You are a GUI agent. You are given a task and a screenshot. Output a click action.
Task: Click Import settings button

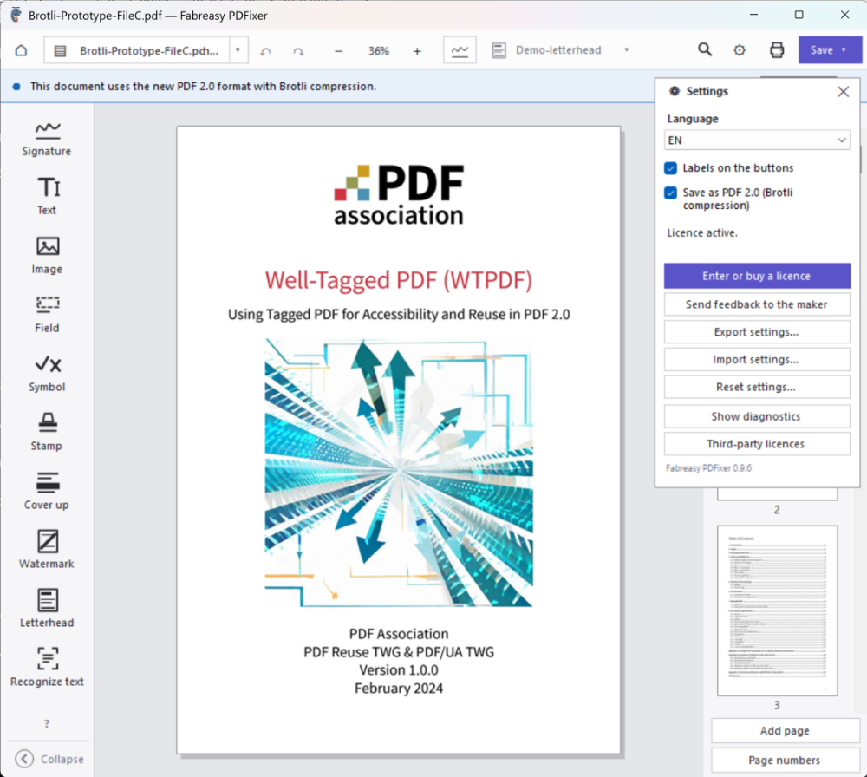pos(756,360)
